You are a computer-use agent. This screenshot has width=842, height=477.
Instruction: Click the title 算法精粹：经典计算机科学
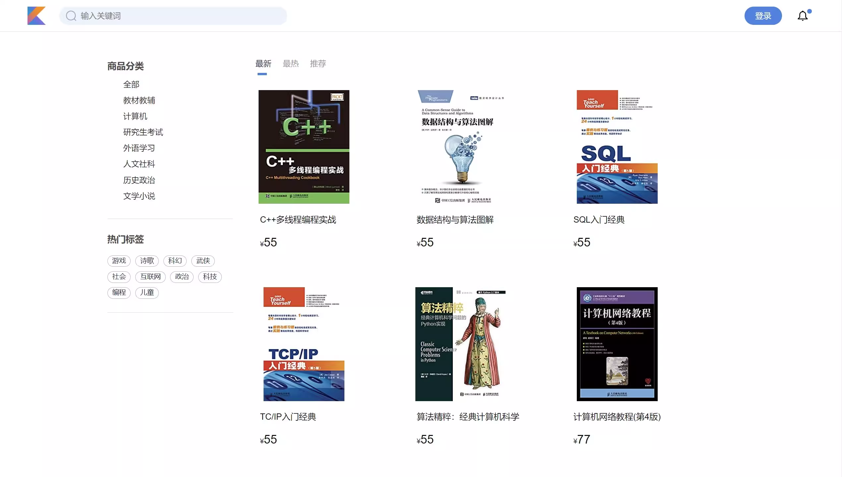468,417
